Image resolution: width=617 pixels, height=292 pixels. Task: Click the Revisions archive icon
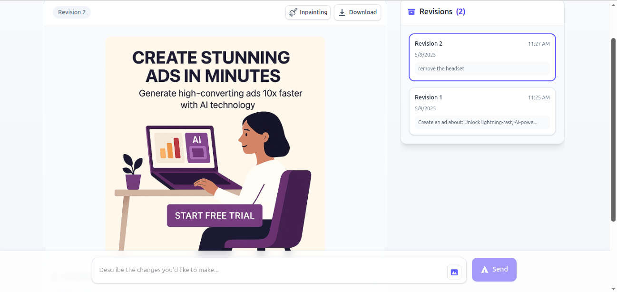411,12
